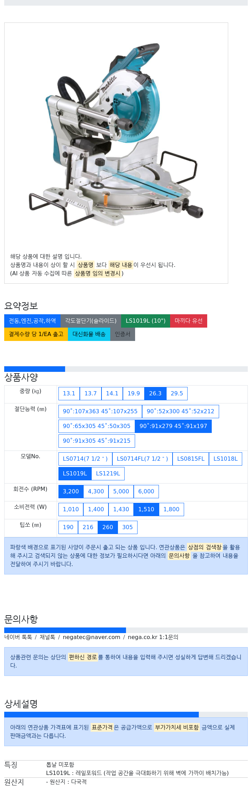The width and height of the screenshot is (252, 789).
Task: Select the 4,300 RPM option
Action: pos(96,492)
